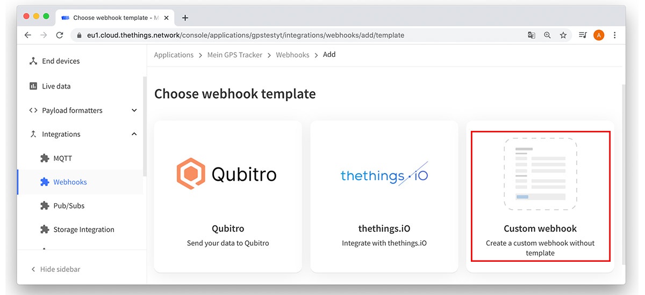Image resolution: width=645 pixels, height=295 pixels.
Task: Reload the current page
Action: pyautogui.click(x=60, y=35)
